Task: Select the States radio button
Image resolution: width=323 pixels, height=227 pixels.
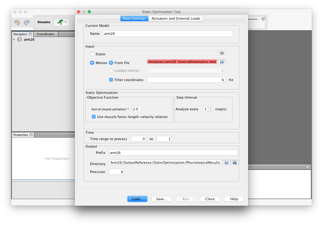Action: coord(92,54)
